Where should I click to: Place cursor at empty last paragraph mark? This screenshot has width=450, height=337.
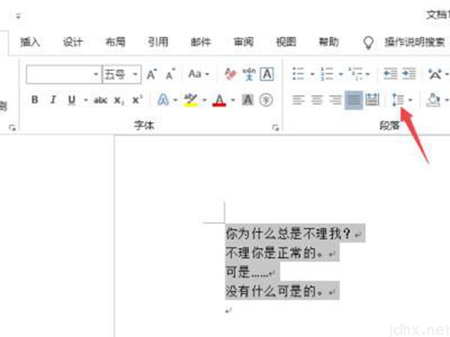click(x=229, y=310)
